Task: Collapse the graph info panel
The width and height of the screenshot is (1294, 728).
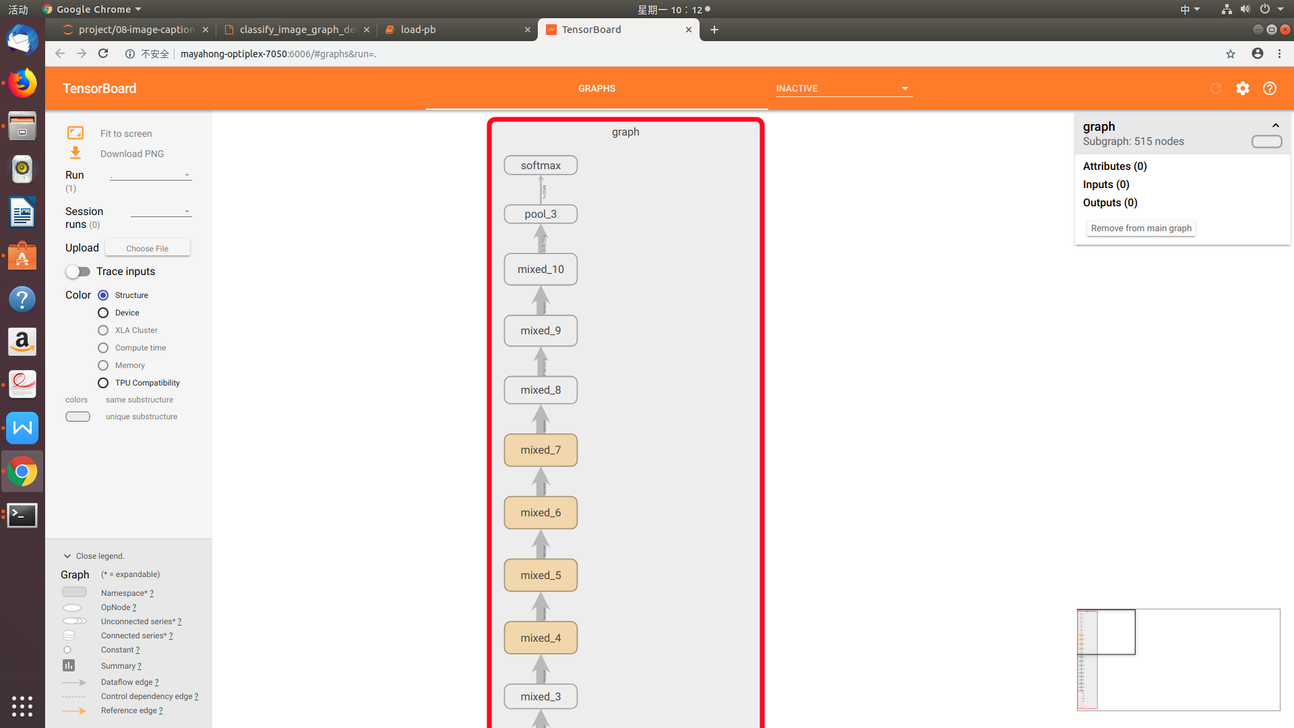Action: pyautogui.click(x=1275, y=126)
